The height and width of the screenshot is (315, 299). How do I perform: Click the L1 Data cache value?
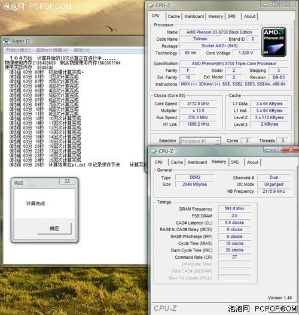click(269, 104)
